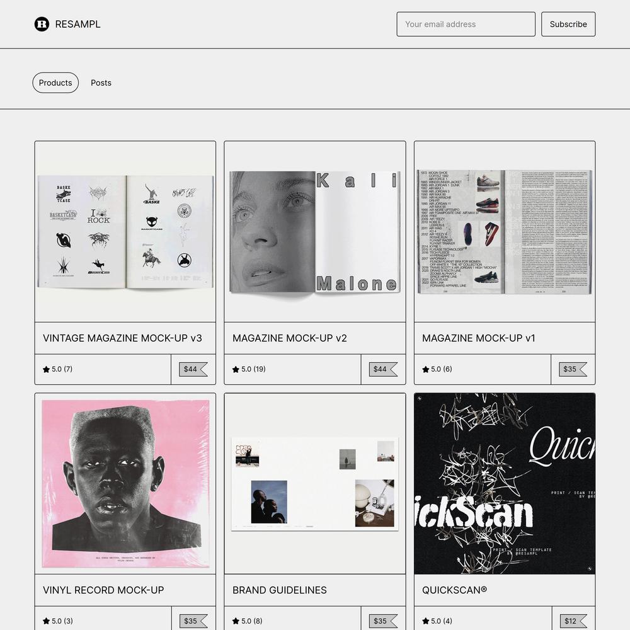Click the Subscribe button
The height and width of the screenshot is (630, 630).
coord(568,24)
